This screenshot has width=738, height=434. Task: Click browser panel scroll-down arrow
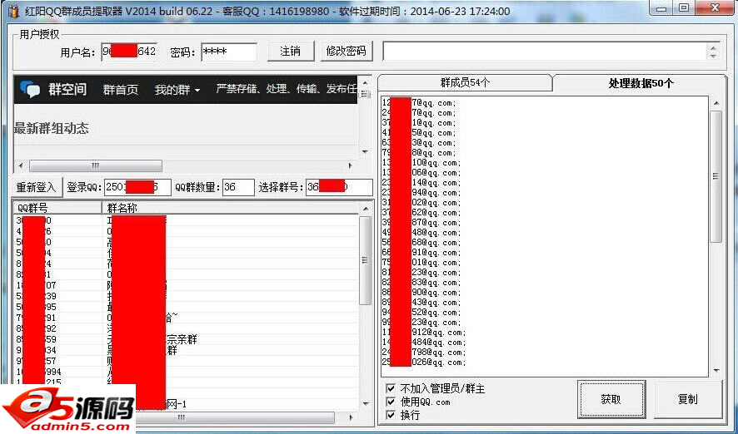tap(365, 151)
